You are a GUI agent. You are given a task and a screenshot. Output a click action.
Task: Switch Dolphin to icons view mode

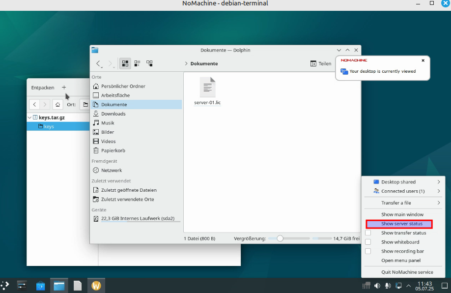click(125, 63)
